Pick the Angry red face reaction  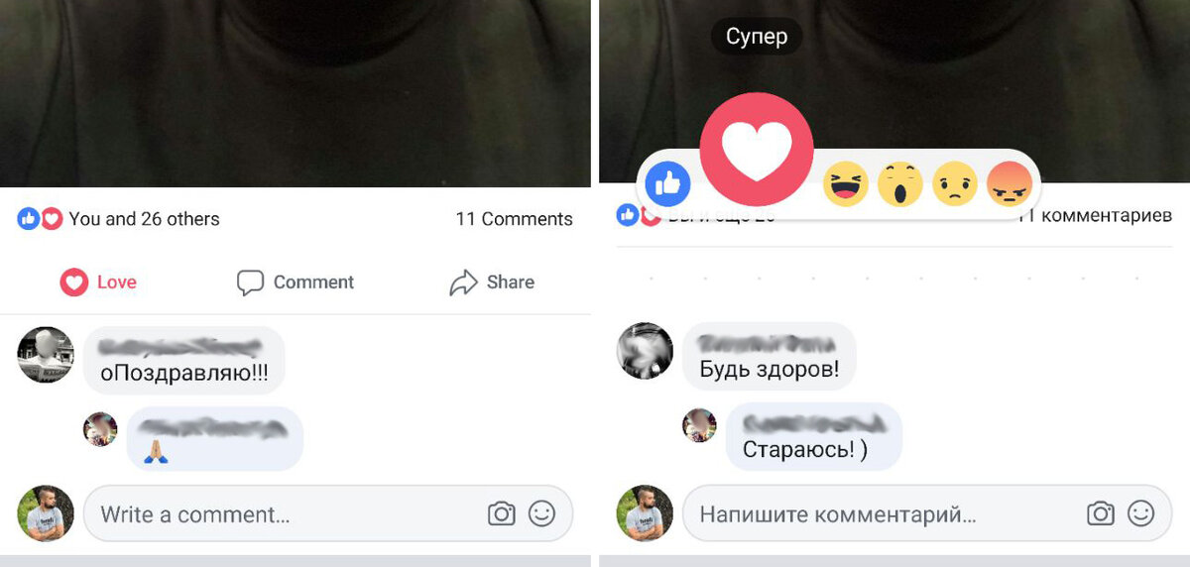click(1011, 183)
